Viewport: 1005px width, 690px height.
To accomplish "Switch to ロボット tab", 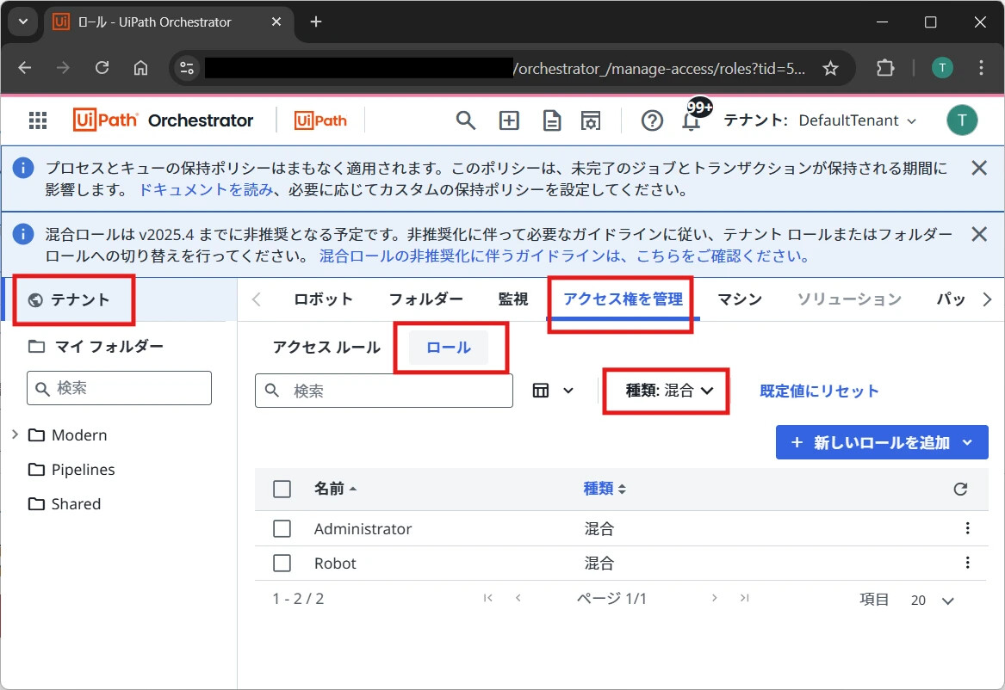I will click(x=323, y=299).
